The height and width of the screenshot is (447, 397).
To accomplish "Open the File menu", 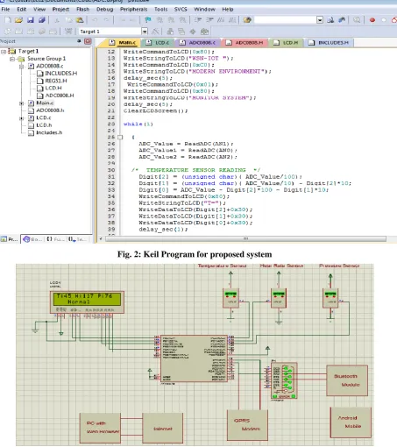I will coord(5,10).
